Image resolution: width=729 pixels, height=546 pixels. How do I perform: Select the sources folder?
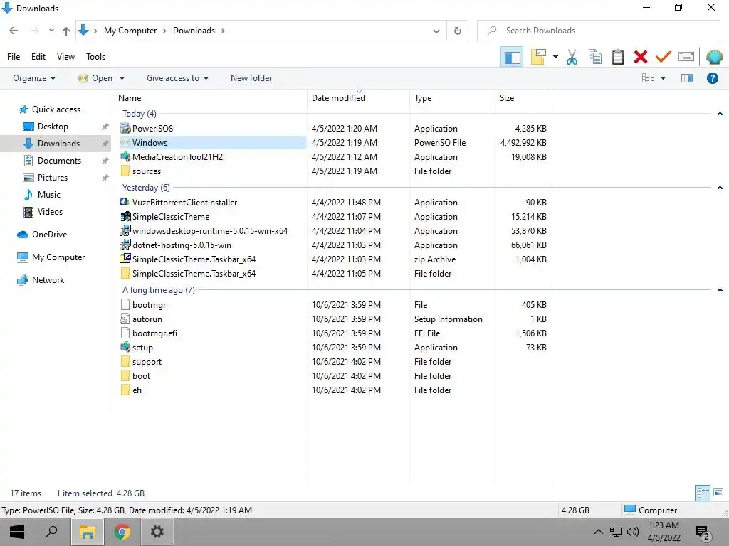(x=147, y=171)
